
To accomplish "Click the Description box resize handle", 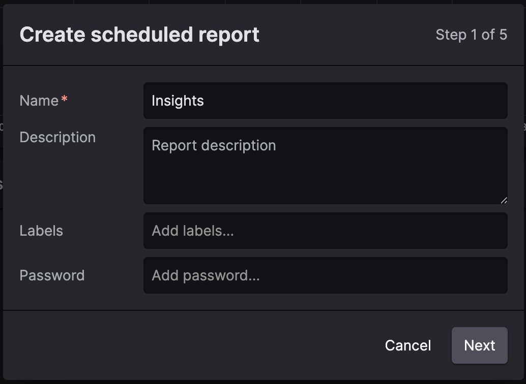I will point(504,200).
